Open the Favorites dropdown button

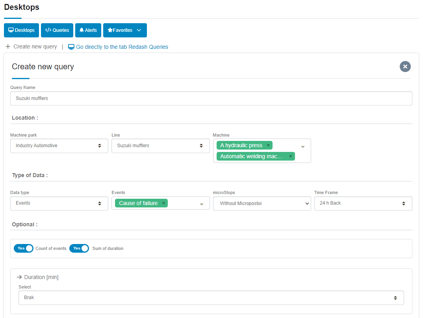click(x=125, y=30)
